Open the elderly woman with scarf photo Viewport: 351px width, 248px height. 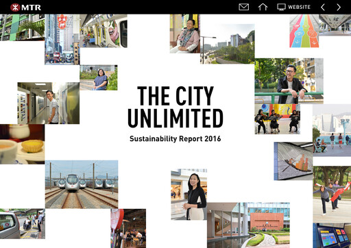185,34
